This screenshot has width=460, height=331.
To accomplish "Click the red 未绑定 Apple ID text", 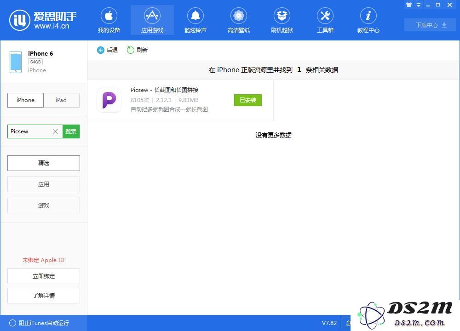I will [x=43, y=260].
